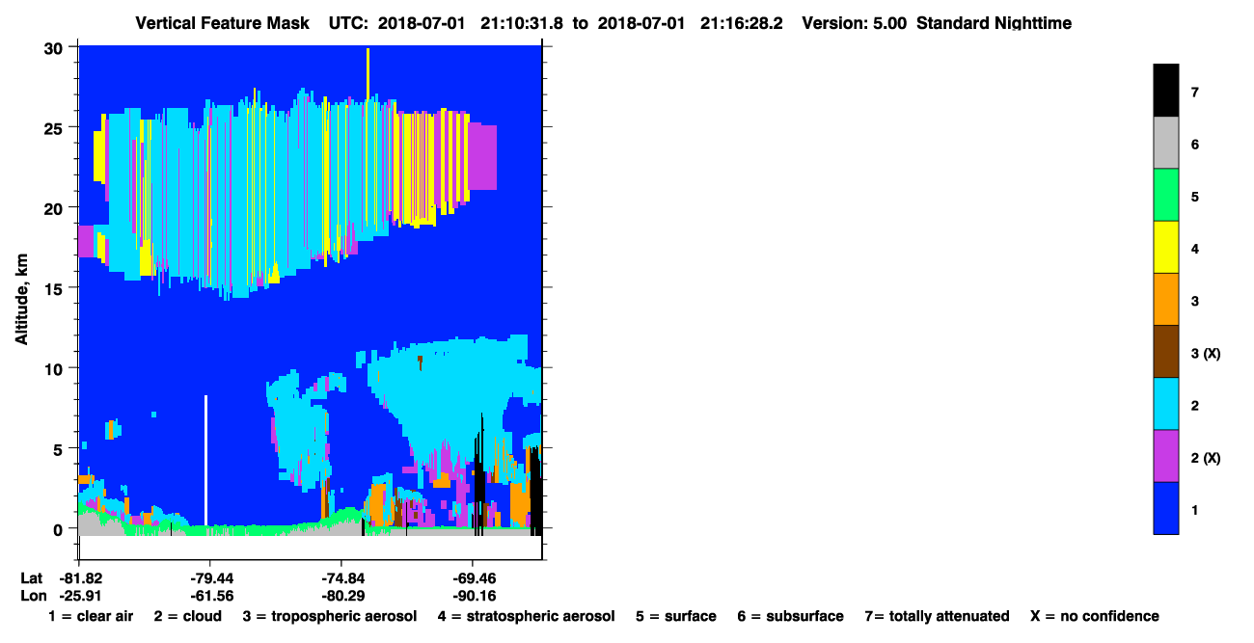Click the blue swatch labeled 1
1254x643 pixels.
(1166, 507)
